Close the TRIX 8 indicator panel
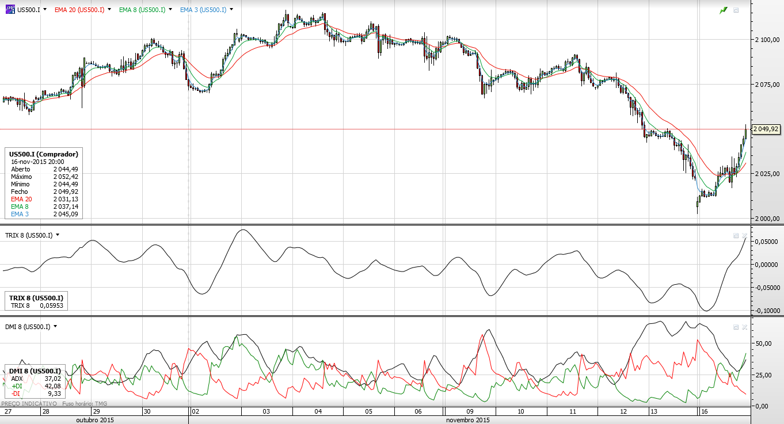The width and height of the screenshot is (784, 424). pyautogui.click(x=744, y=235)
